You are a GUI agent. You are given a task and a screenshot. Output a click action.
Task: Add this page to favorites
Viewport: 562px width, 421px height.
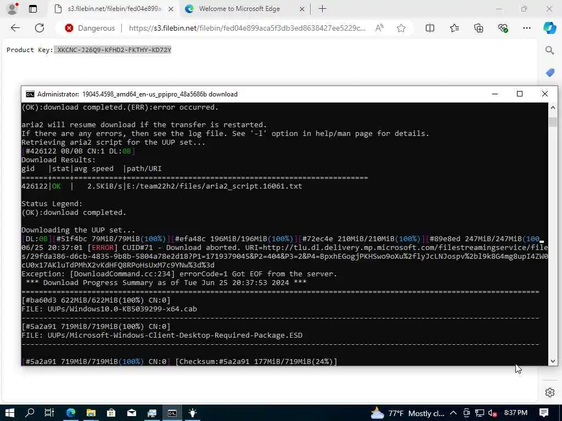401,28
